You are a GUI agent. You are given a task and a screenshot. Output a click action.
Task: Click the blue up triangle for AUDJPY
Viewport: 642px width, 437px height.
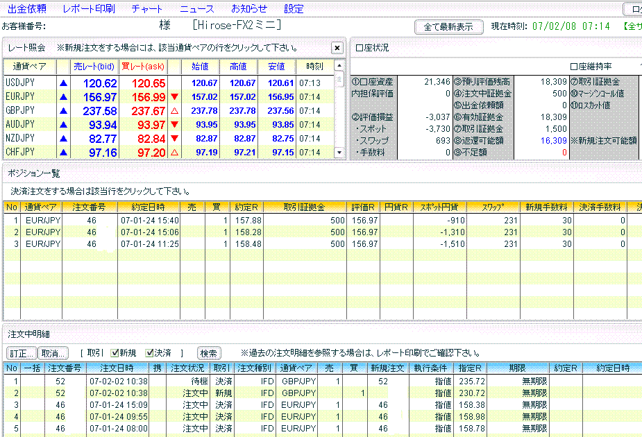(x=63, y=125)
